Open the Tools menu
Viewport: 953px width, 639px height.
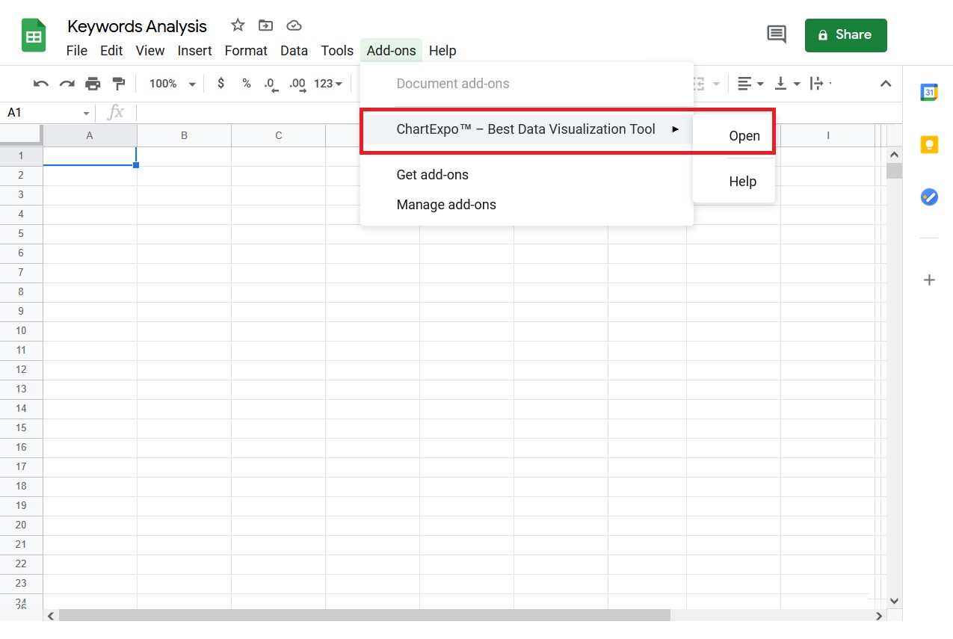coord(337,51)
